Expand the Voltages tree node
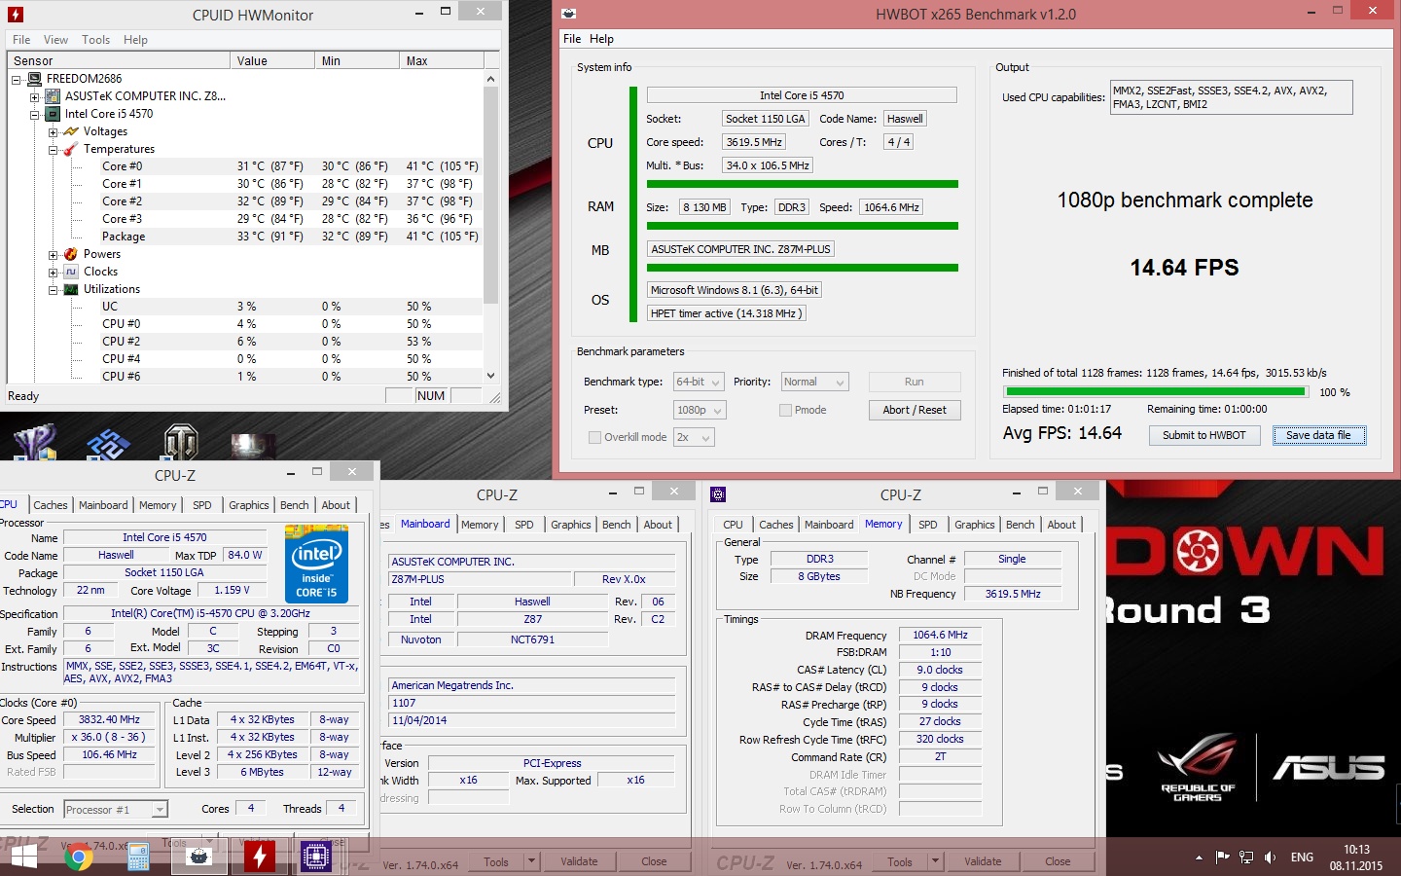 53,131
